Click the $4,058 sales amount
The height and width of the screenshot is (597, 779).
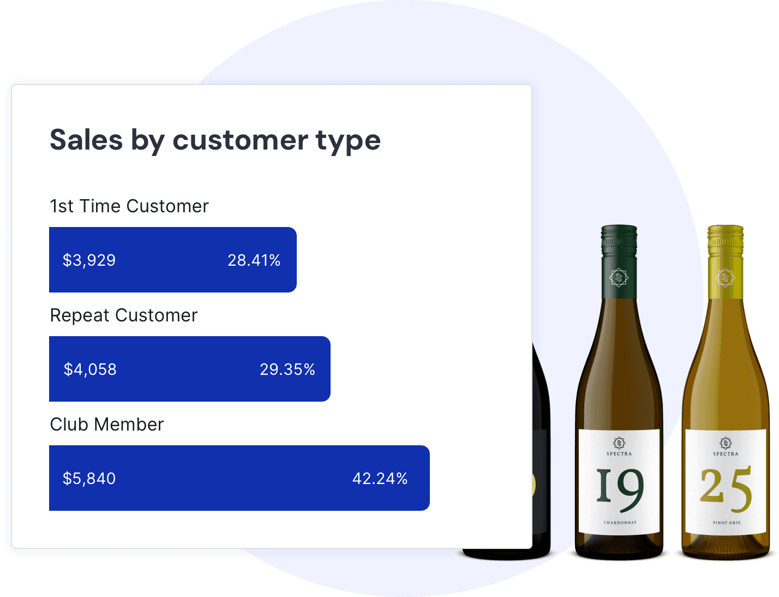90,369
